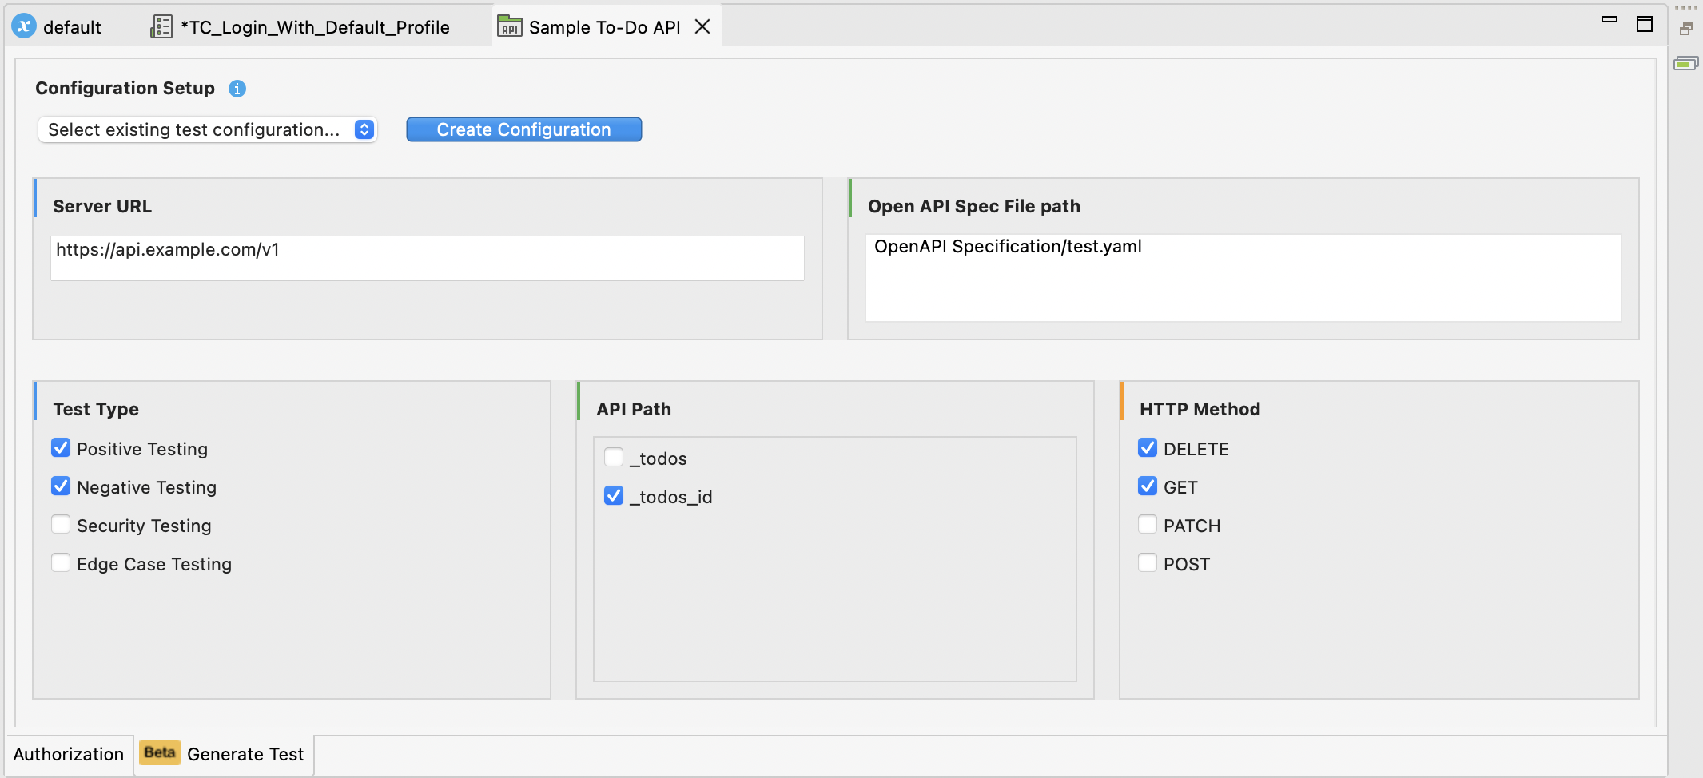Uncheck the GET HTTP method checkbox
This screenshot has height=778, width=1703.
tap(1148, 486)
